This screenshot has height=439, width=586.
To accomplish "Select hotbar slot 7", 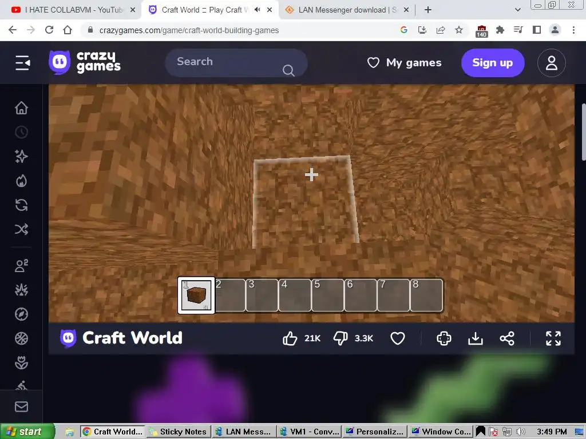I will [394, 296].
